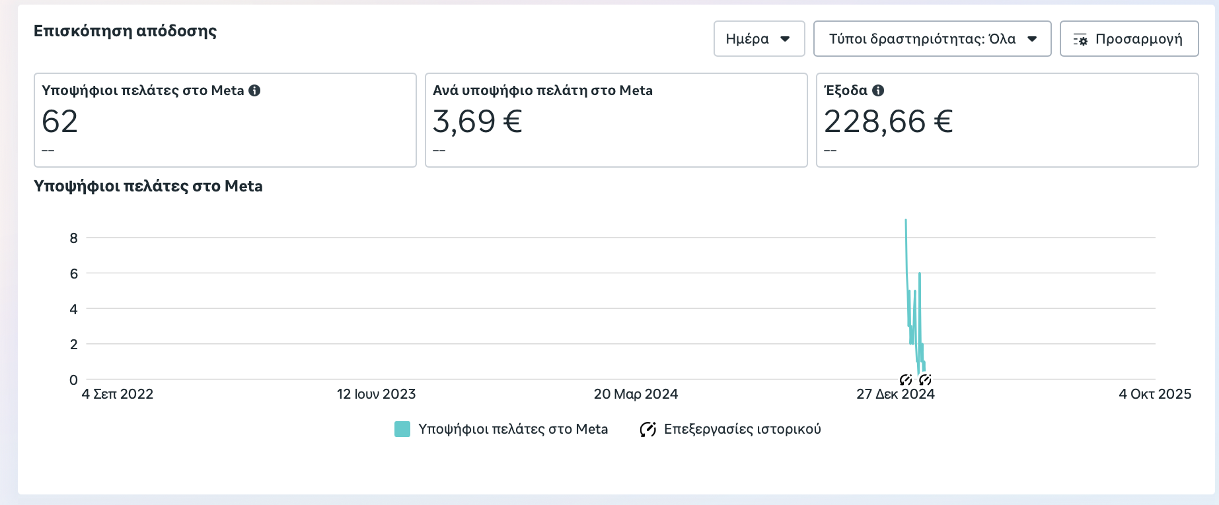
Task: Click the settings icon inside Προσαρμογή button
Action: pyautogui.click(x=1080, y=40)
